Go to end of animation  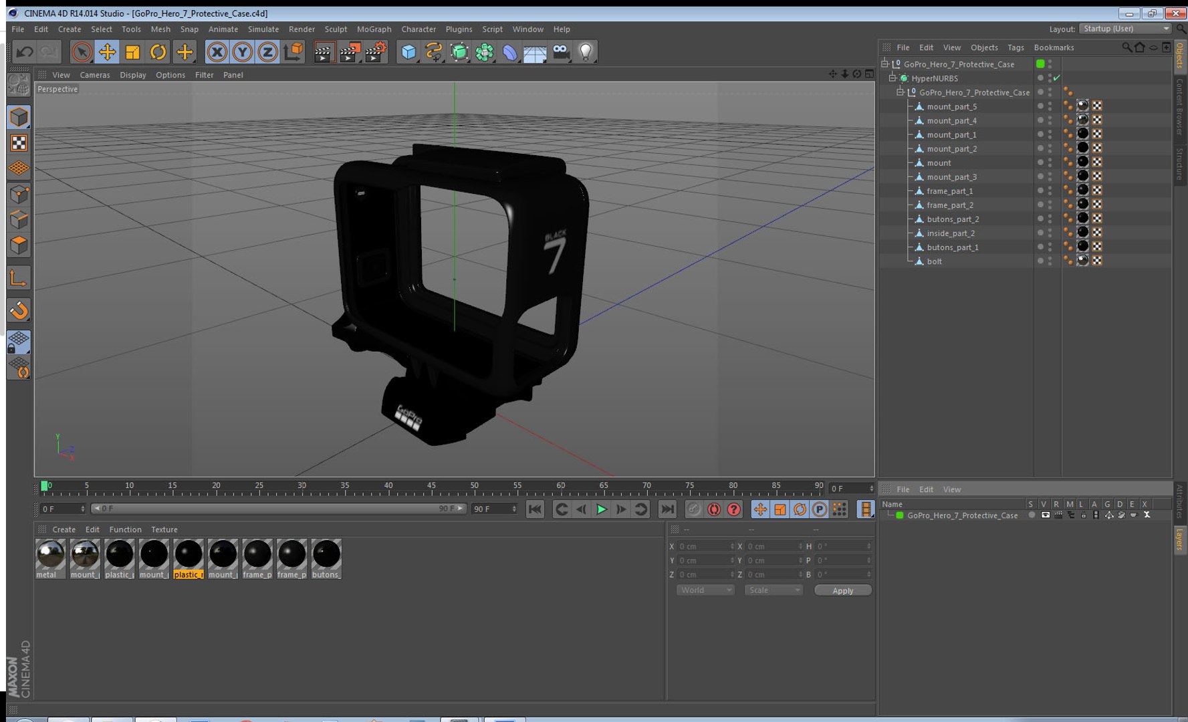click(667, 509)
